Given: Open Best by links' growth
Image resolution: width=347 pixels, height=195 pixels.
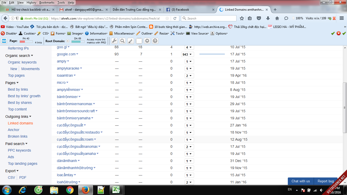Looking at the screenshot, I should 24,96.
